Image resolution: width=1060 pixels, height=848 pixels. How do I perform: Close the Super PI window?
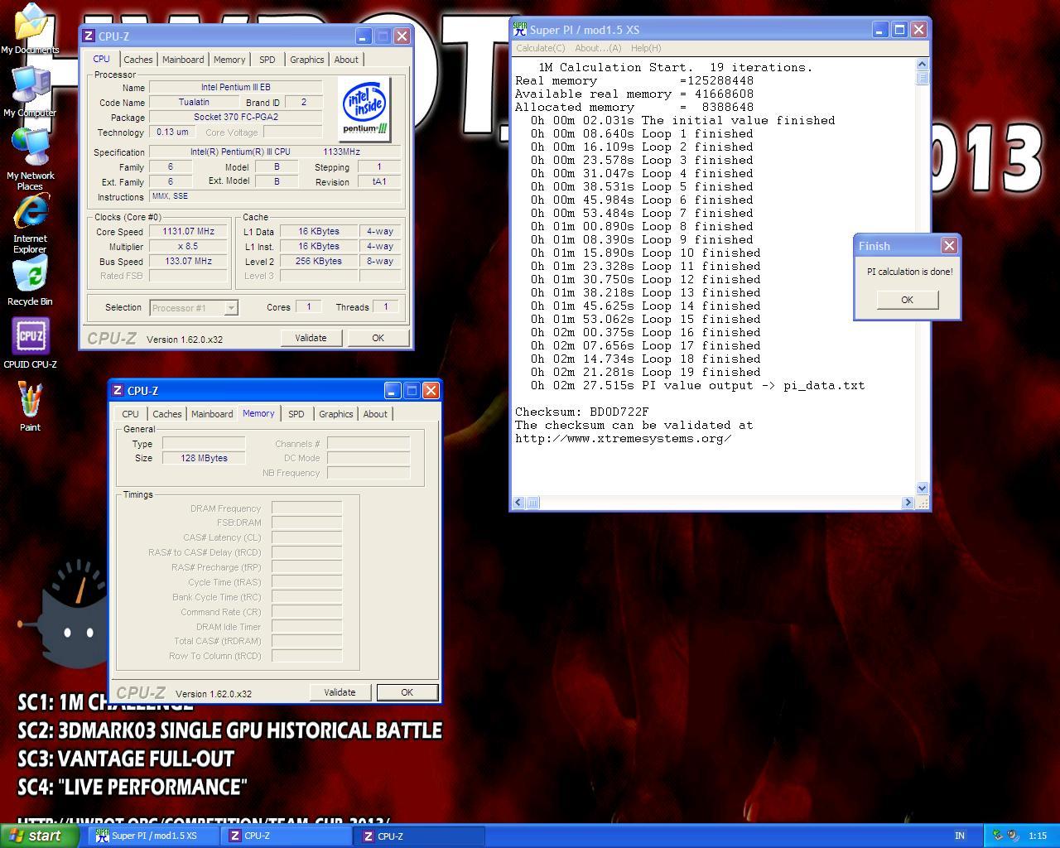918,29
